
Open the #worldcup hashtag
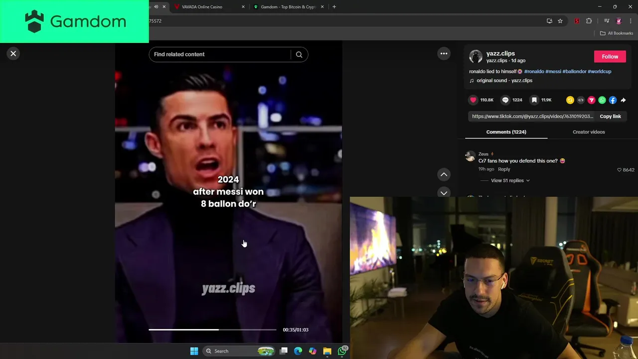coord(599,71)
